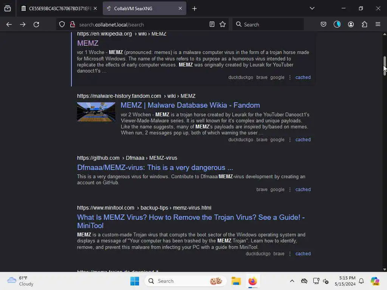Open a new tab with plus button
Image resolution: width=387 pixels, height=290 pixels.
[195, 9]
